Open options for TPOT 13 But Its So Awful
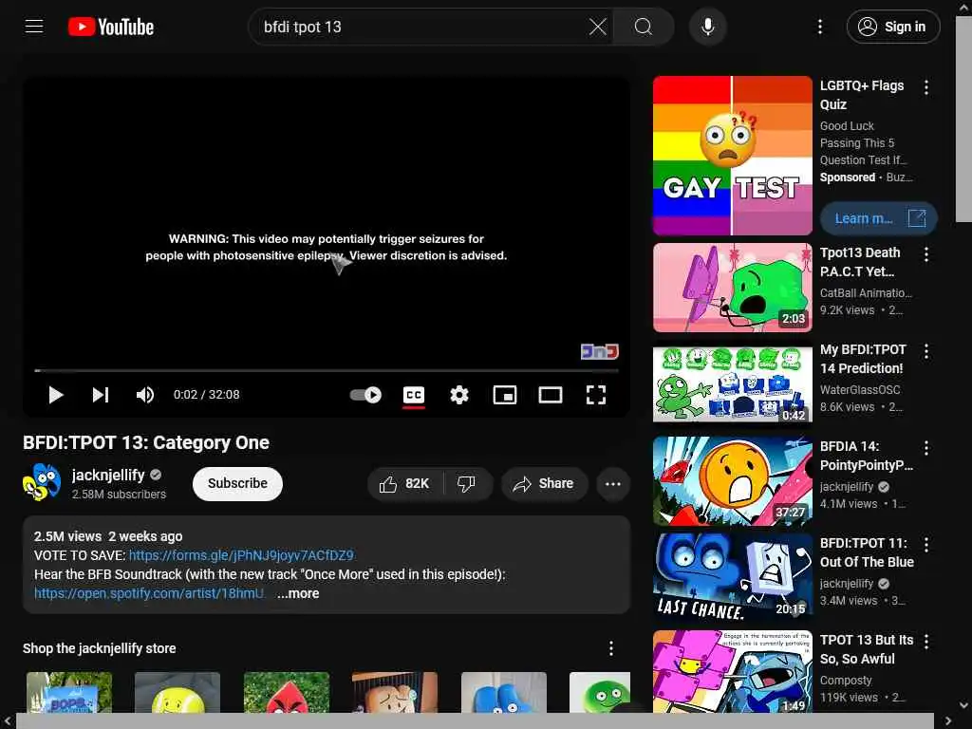 (926, 642)
